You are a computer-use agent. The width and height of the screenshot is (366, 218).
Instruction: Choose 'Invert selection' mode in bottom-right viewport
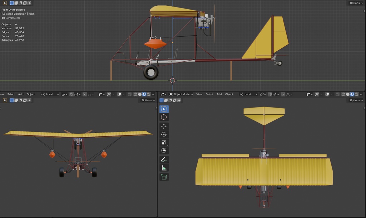(175, 100)
